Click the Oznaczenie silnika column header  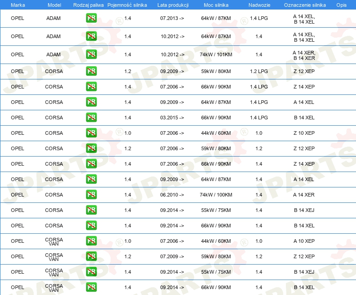point(305,5)
